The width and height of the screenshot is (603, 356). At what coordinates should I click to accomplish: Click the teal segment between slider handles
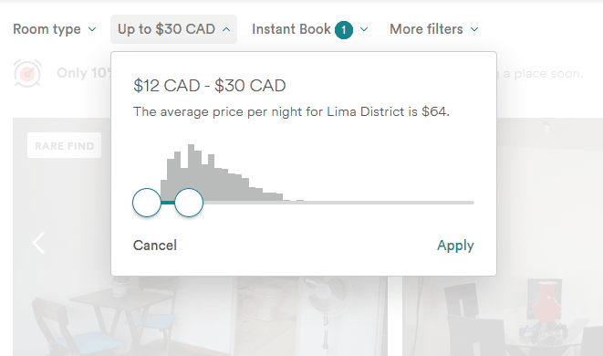click(168, 203)
